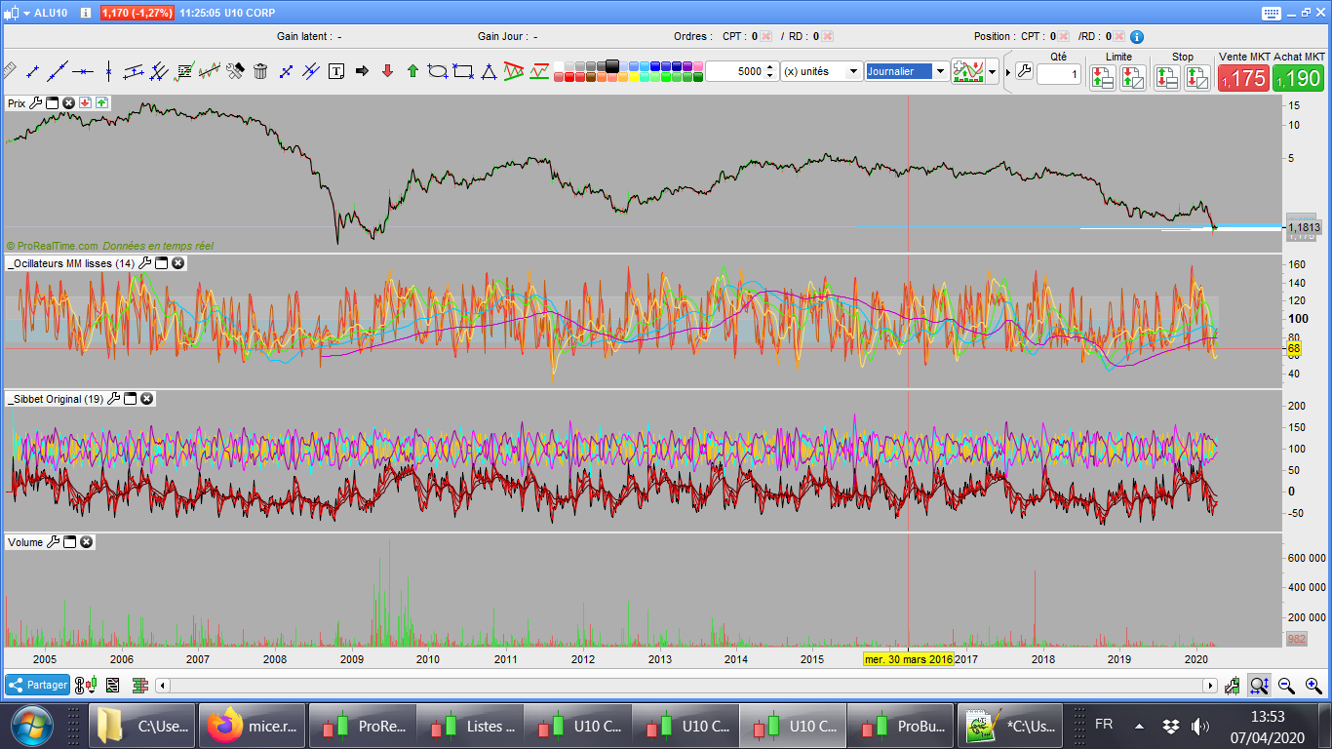Open the Journalier timeframe dropdown
This screenshot has width=1332, height=749.
click(x=940, y=71)
